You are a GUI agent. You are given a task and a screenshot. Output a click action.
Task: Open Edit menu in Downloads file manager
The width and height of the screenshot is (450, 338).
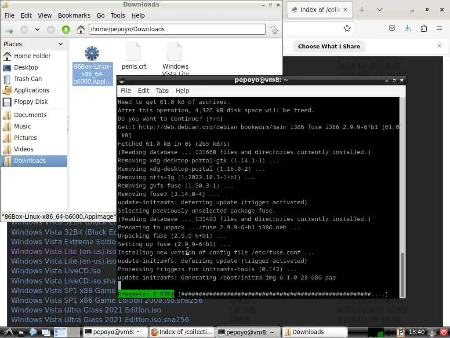pos(26,15)
